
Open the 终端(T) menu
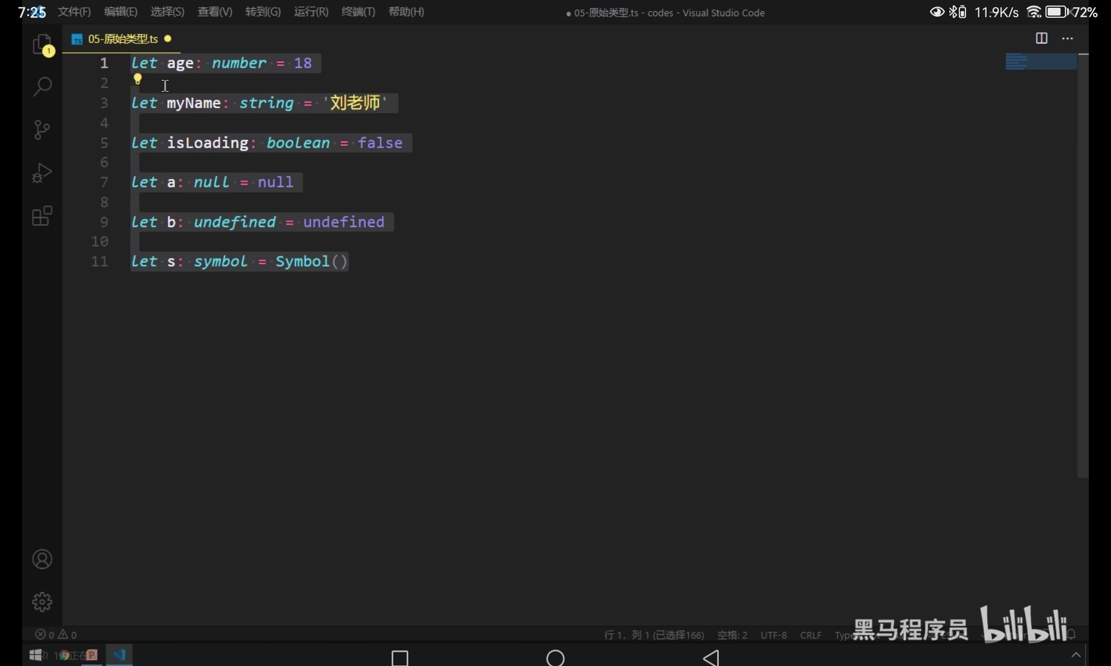[x=358, y=12]
